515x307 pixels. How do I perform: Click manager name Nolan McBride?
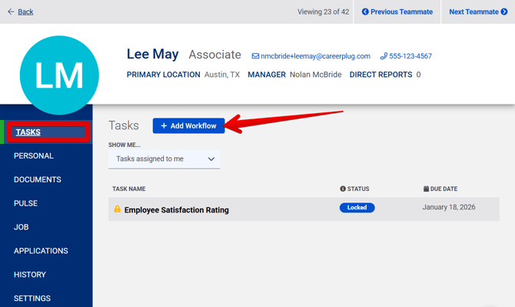(x=315, y=75)
